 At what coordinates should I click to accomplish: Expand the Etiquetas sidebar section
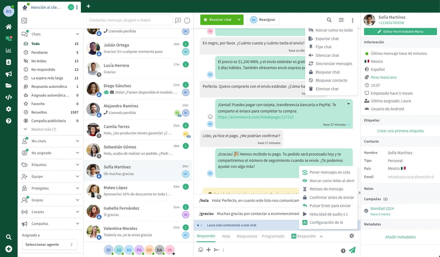click(50, 165)
